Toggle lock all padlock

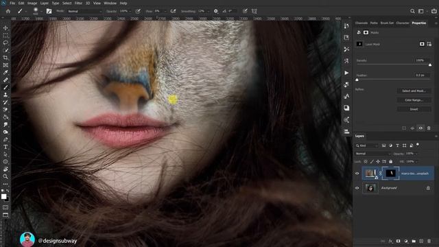390,162
